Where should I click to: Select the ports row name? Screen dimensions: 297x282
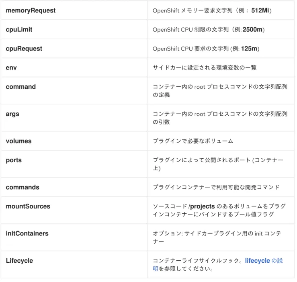click(x=14, y=160)
